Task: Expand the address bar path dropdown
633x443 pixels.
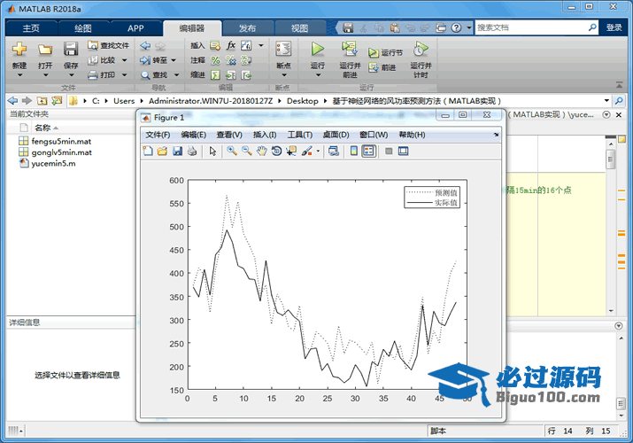Action: click(x=606, y=101)
